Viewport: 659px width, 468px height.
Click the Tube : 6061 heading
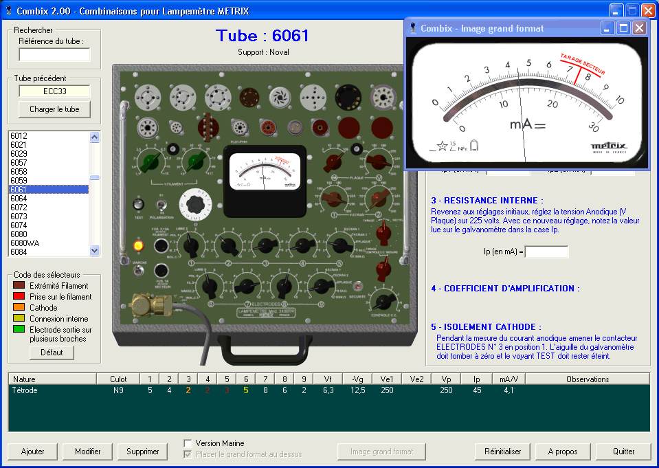click(263, 35)
